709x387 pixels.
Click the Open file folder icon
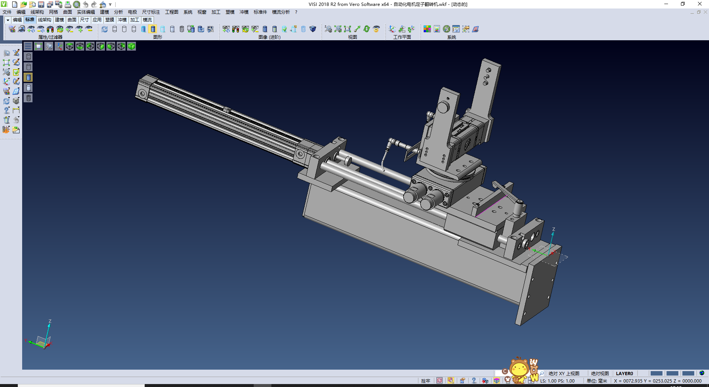[x=23, y=4]
